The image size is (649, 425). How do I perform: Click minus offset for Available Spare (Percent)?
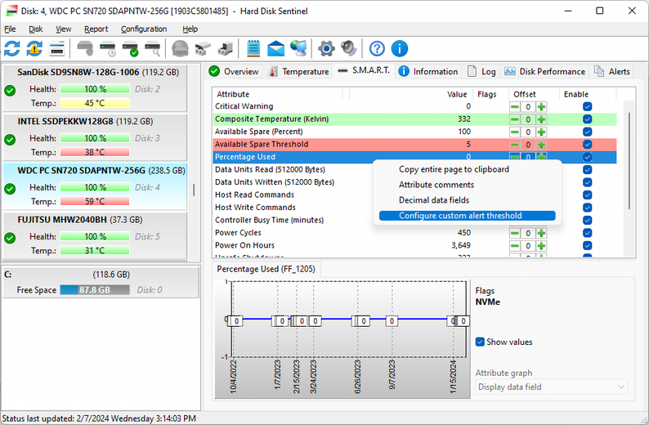click(x=514, y=132)
